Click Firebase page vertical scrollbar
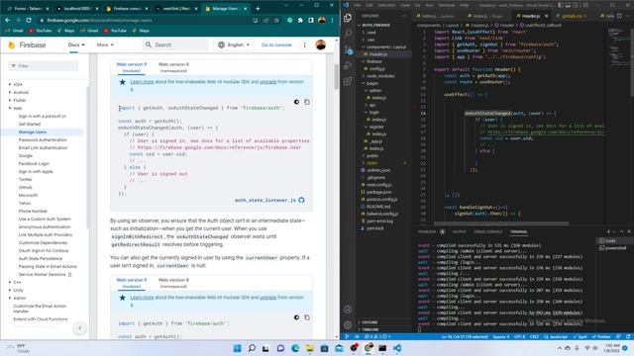634x356 pixels. (337, 77)
